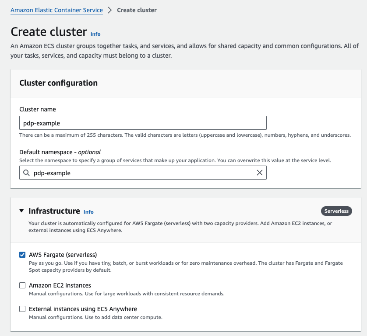The image size is (367, 336).
Task: Select the Create cluster breadcrumb entry
Action: pyautogui.click(x=137, y=10)
